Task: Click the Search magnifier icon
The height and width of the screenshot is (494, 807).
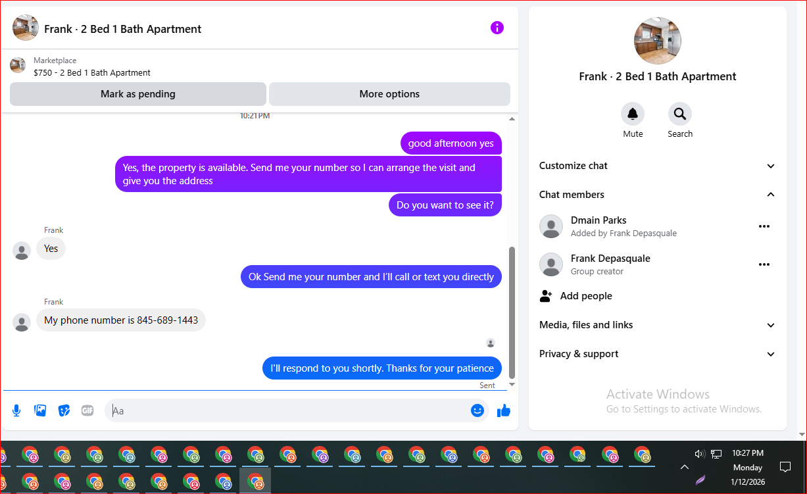Action: tap(680, 114)
